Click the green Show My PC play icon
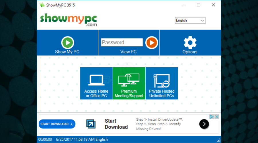This screenshot has height=143, width=258. [x=68, y=43]
